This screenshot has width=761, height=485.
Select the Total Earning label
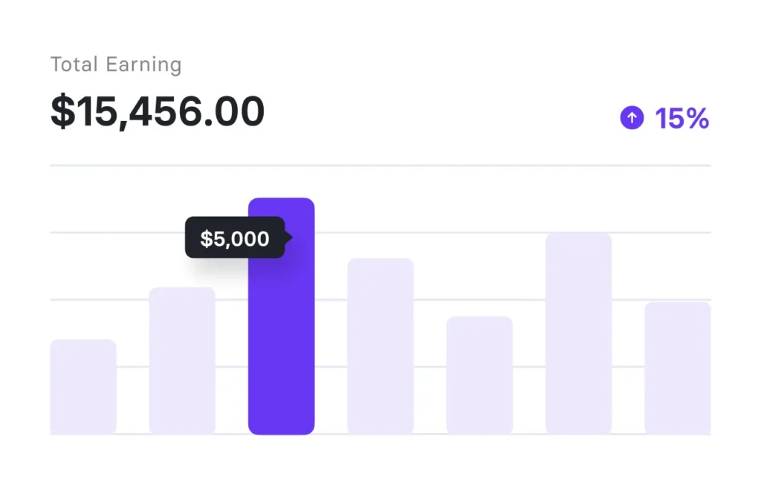pyautogui.click(x=116, y=65)
